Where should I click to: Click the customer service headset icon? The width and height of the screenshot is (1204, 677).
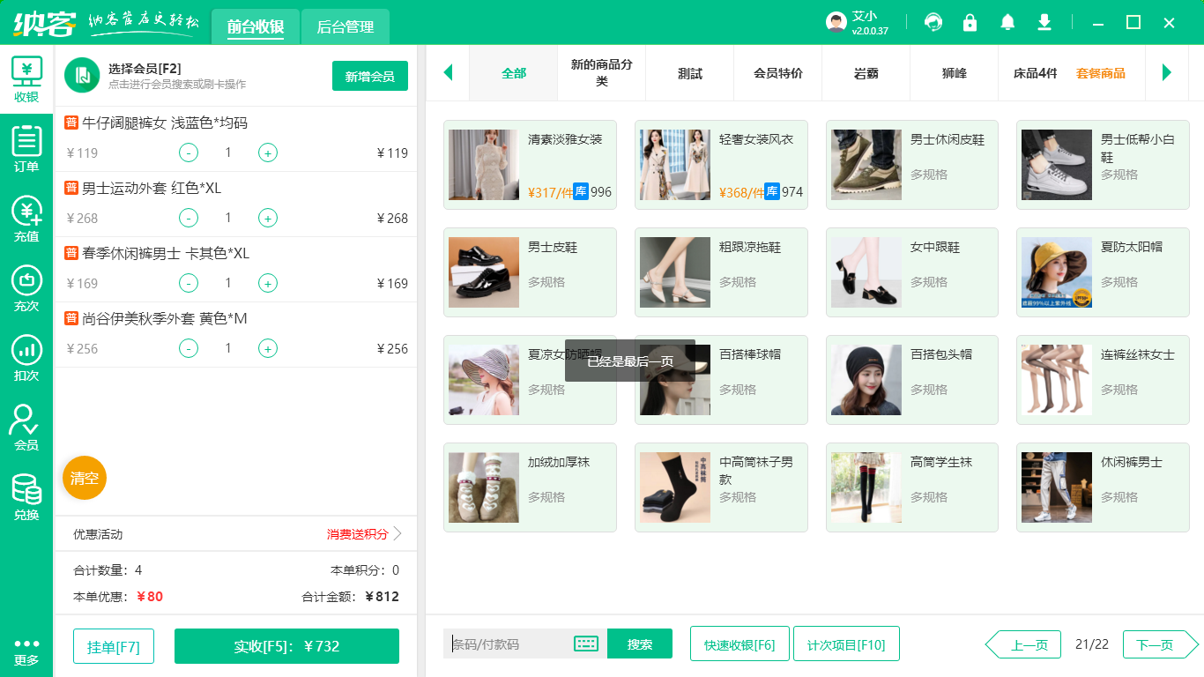[x=933, y=22]
